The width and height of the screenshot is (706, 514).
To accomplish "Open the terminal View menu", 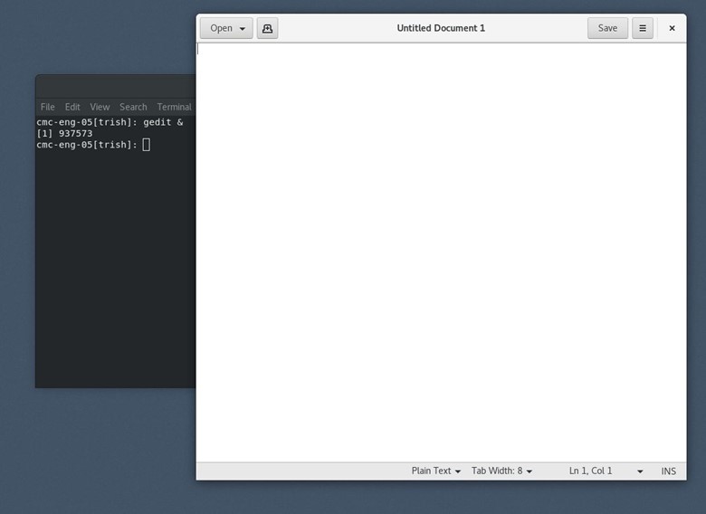I will [x=100, y=107].
